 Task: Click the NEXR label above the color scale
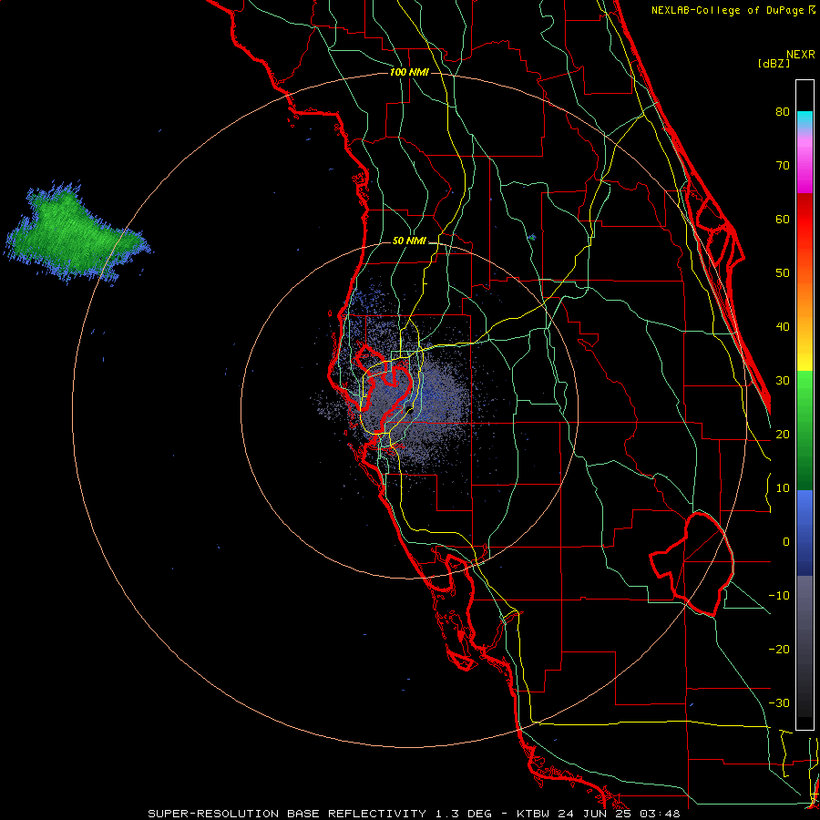click(x=801, y=55)
